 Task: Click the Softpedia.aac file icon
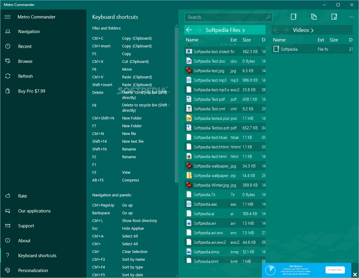click(x=189, y=204)
